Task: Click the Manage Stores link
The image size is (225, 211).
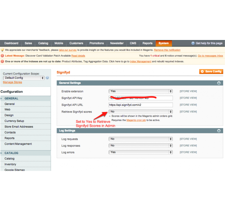Action: pos(12,82)
